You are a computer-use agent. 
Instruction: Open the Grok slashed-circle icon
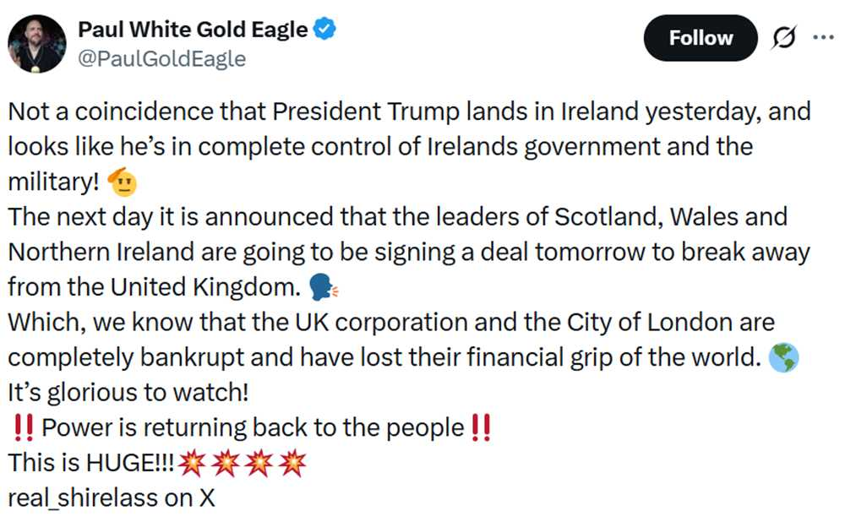pyautogui.click(x=783, y=37)
